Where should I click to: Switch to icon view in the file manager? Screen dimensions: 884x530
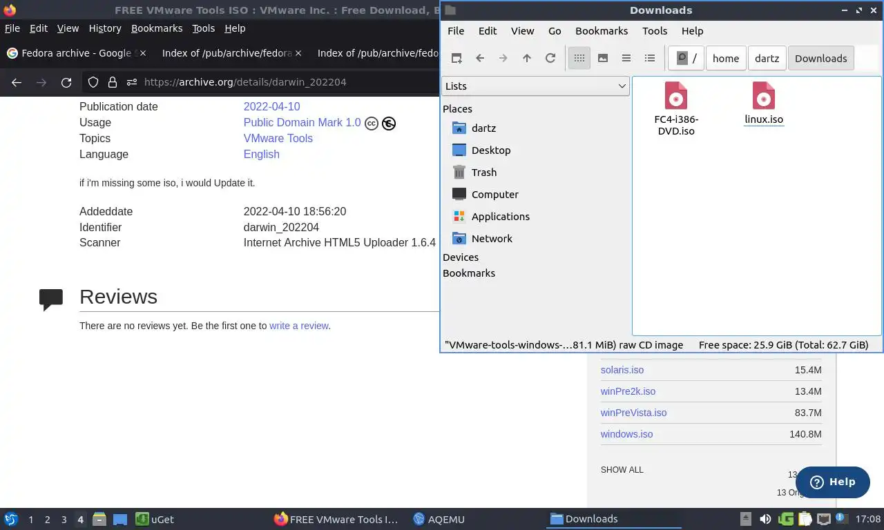[579, 58]
